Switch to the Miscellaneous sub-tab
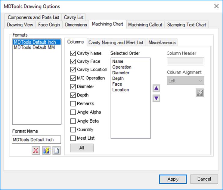The width and height of the screenshot is (223, 190). [162, 43]
